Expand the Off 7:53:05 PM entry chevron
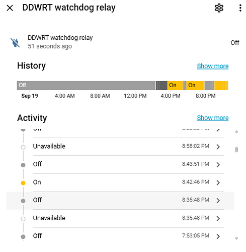 (218, 236)
